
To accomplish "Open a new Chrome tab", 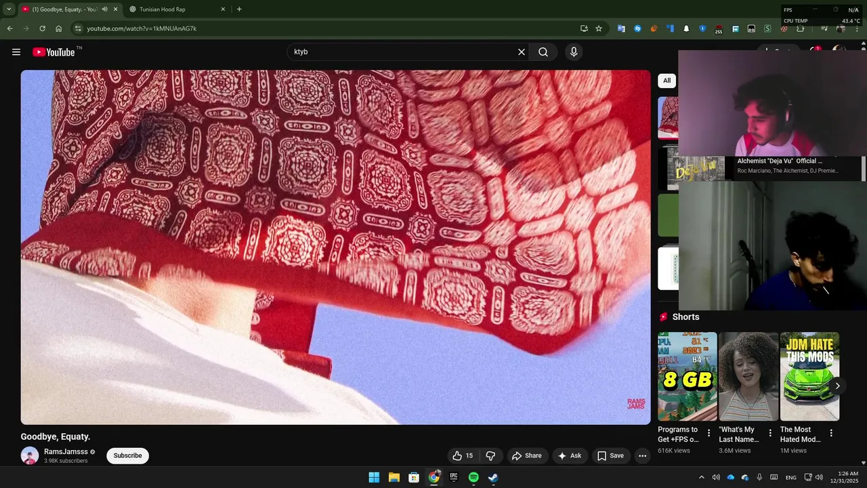I will 239,9.
